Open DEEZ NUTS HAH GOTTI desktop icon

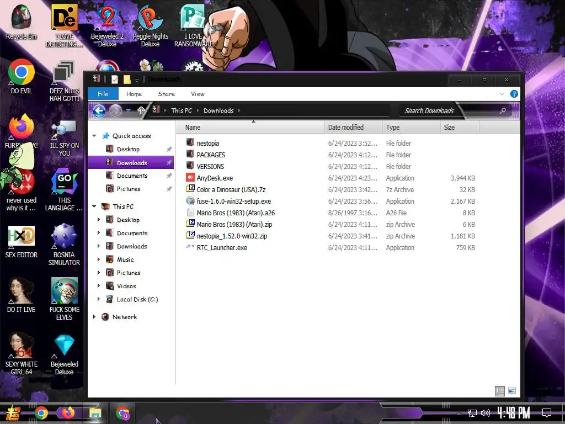point(64,81)
